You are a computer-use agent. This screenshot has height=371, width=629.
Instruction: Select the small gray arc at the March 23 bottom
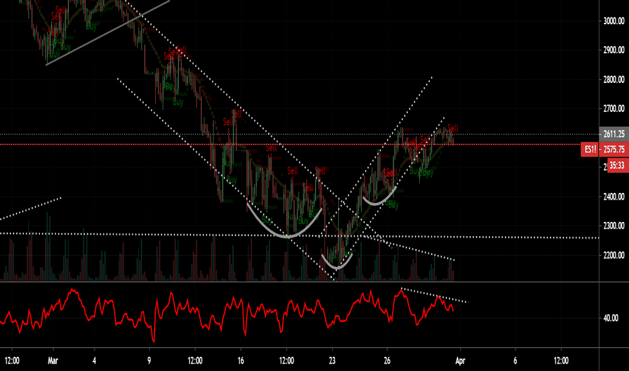pos(337,267)
